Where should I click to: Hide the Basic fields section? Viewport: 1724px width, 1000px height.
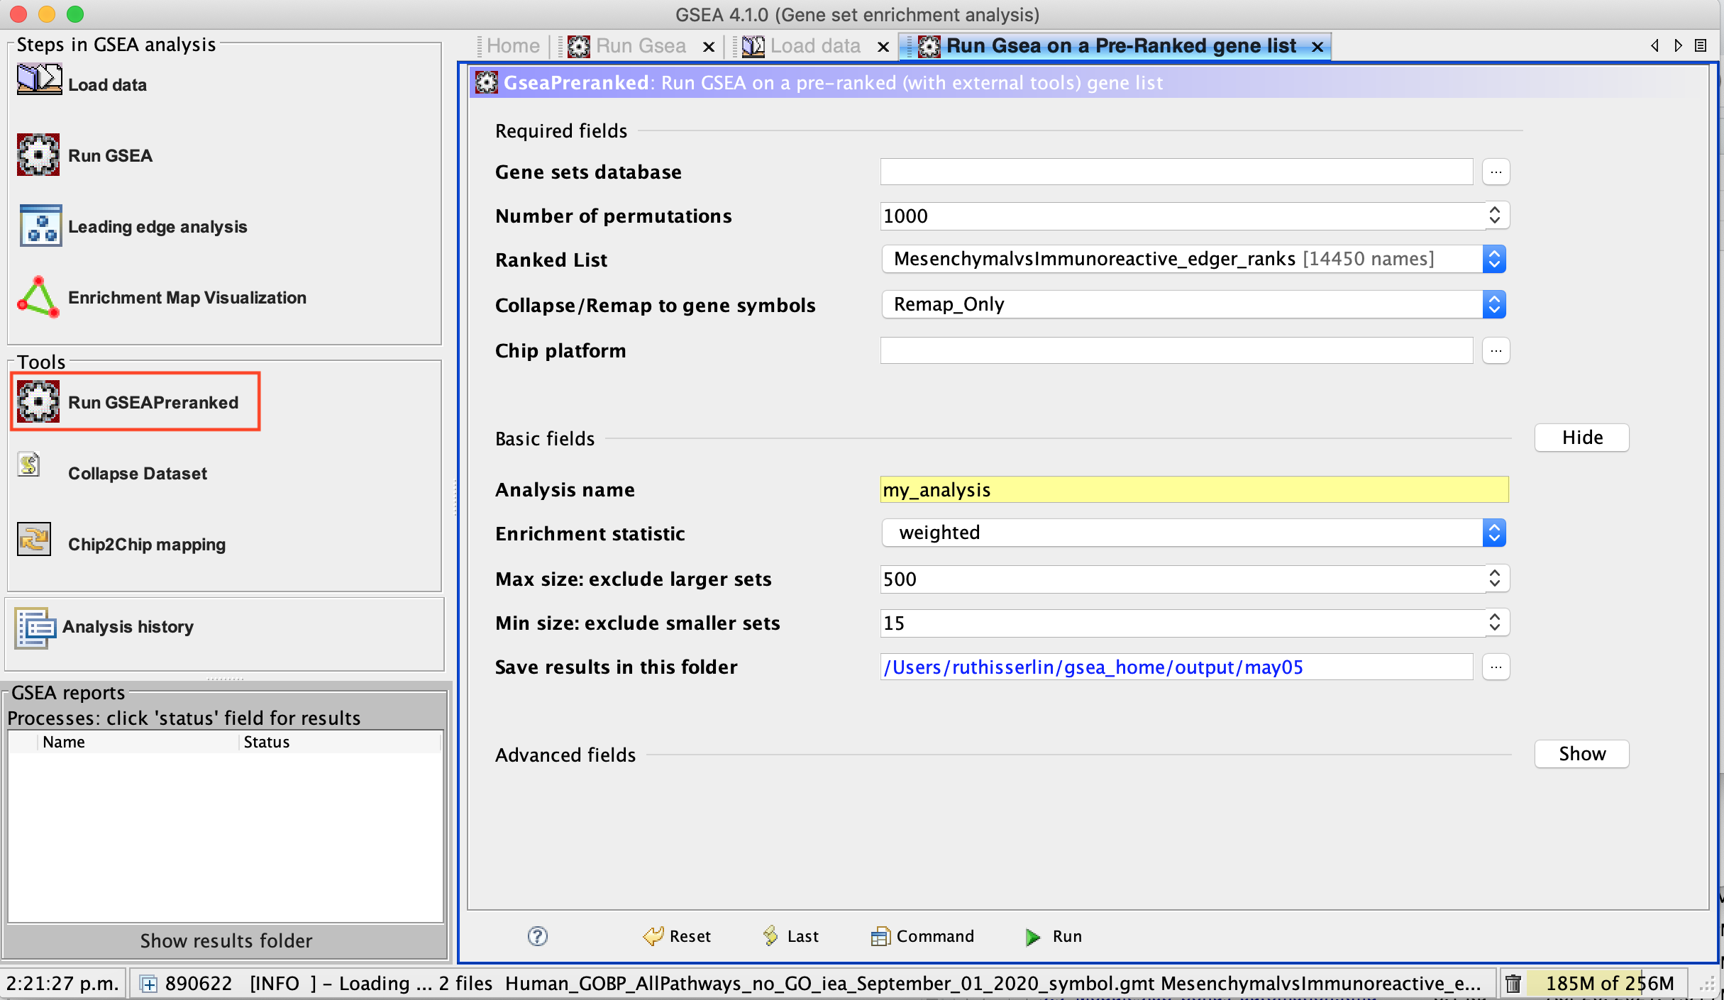click(x=1581, y=438)
